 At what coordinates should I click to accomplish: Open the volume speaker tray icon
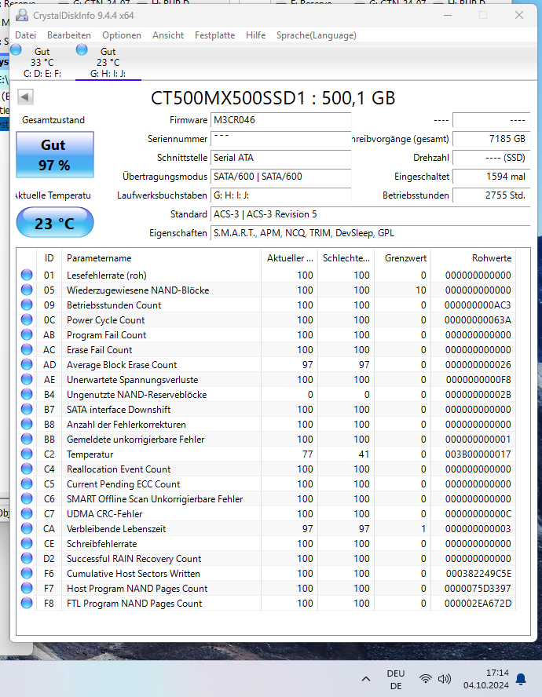pos(444,679)
